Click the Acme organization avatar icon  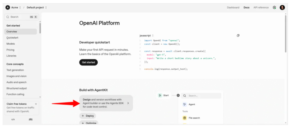tap(8, 8)
